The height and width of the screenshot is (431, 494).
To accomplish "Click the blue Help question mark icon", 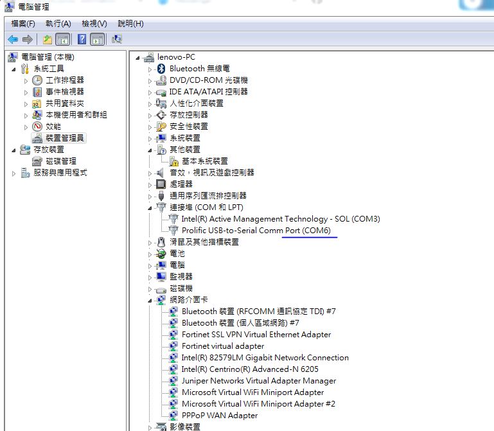I will click(82, 39).
